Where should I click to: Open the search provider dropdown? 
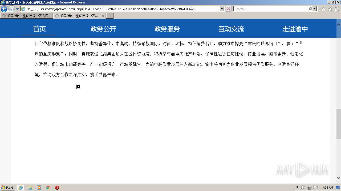click(315, 9)
